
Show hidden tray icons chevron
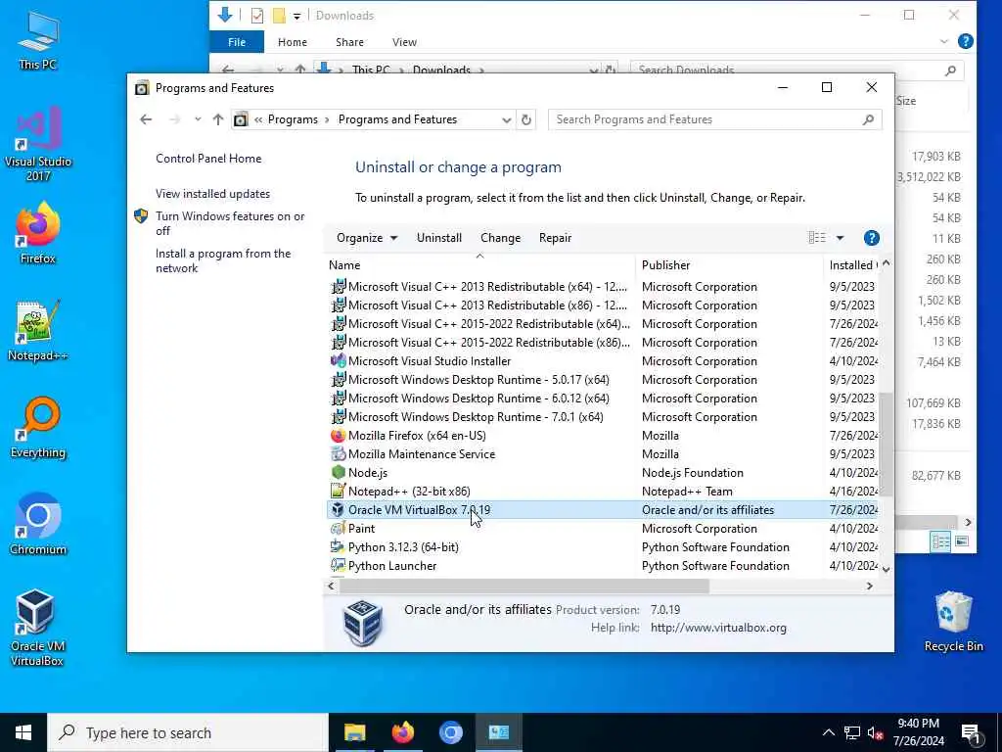[828, 732]
